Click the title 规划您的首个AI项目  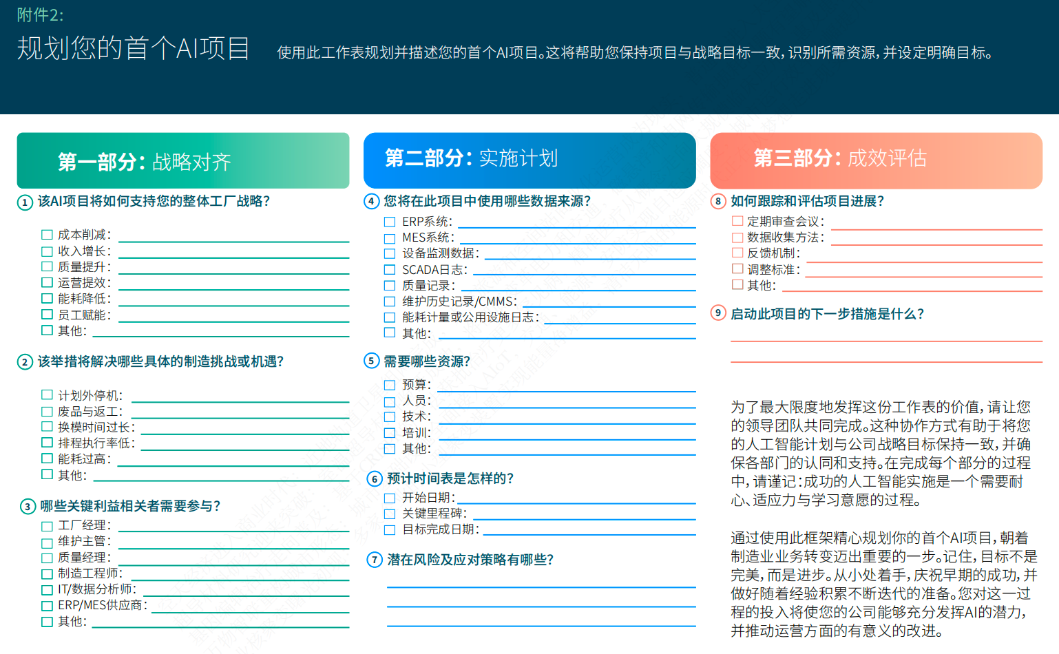pyautogui.click(x=134, y=48)
